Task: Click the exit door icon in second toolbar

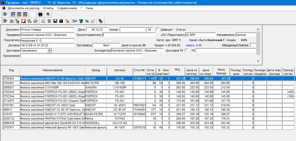Action: pos(5,21)
